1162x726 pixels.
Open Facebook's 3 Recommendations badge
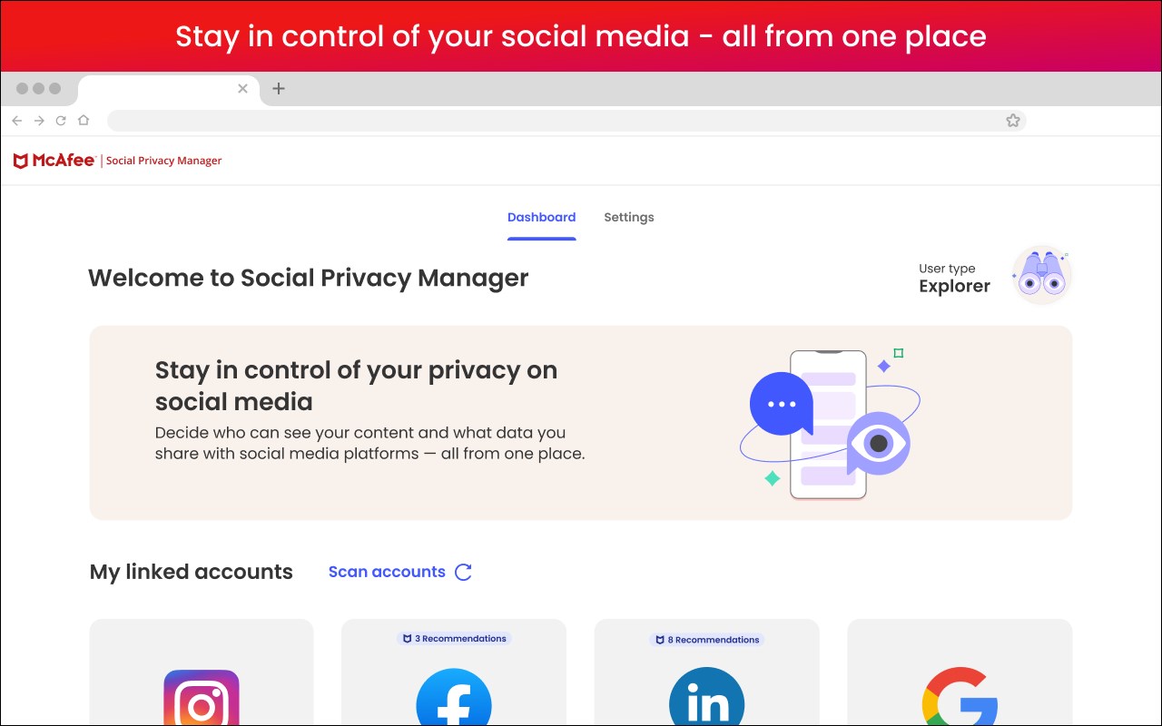pyautogui.click(x=454, y=639)
